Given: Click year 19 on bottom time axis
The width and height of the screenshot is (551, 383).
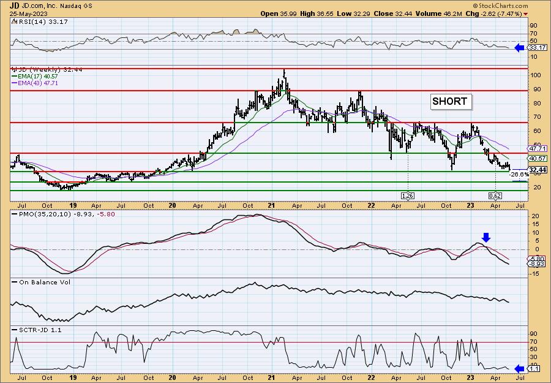Looking at the screenshot, I should (73, 377).
